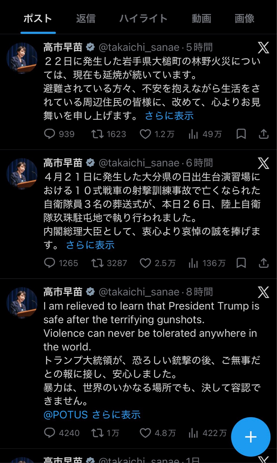Open X icon on the Trump post
Image resolution: width=277 pixels, height=463 pixels.
[x=263, y=293]
